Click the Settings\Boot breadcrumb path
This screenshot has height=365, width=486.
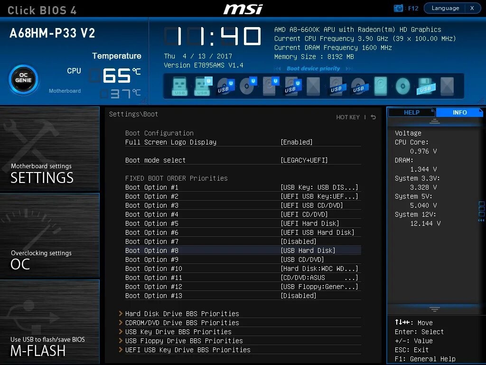[x=133, y=114]
